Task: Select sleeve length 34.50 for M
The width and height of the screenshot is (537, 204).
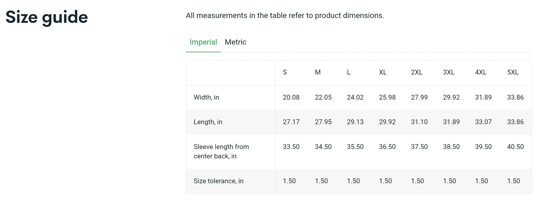Action: click(323, 147)
